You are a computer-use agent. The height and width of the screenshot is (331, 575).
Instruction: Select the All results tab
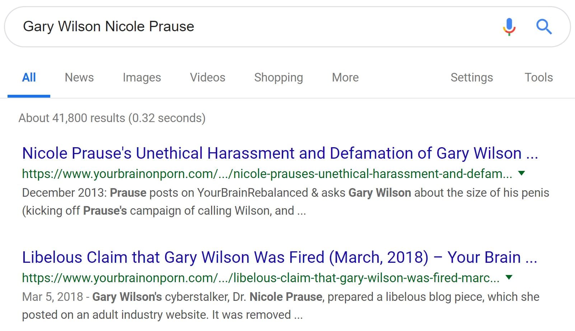point(29,78)
